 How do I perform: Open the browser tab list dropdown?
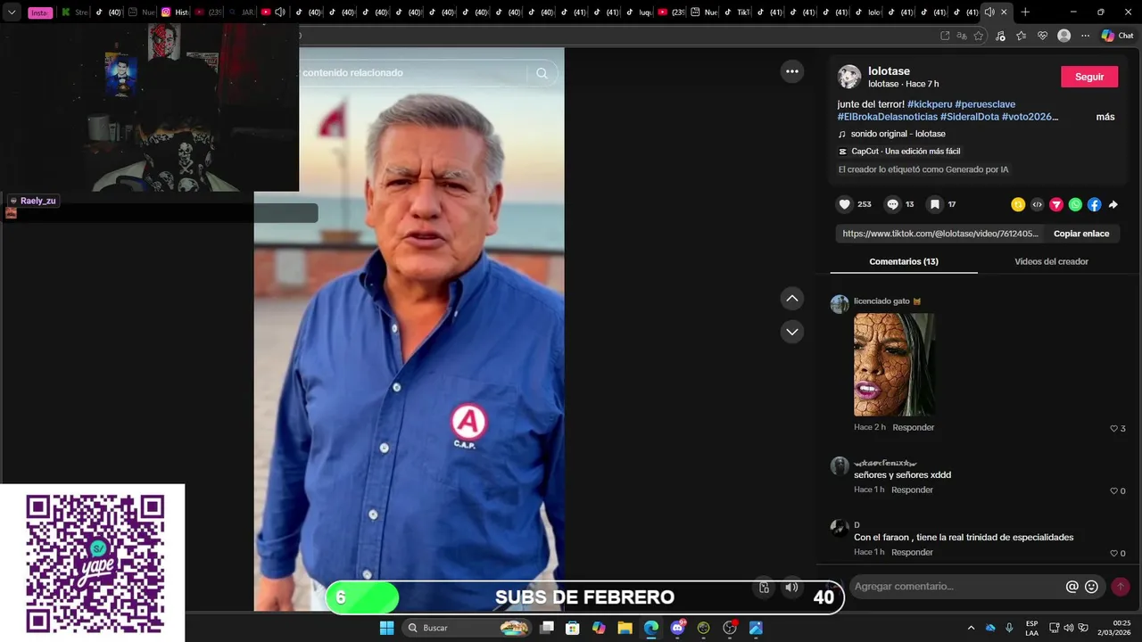coord(12,12)
